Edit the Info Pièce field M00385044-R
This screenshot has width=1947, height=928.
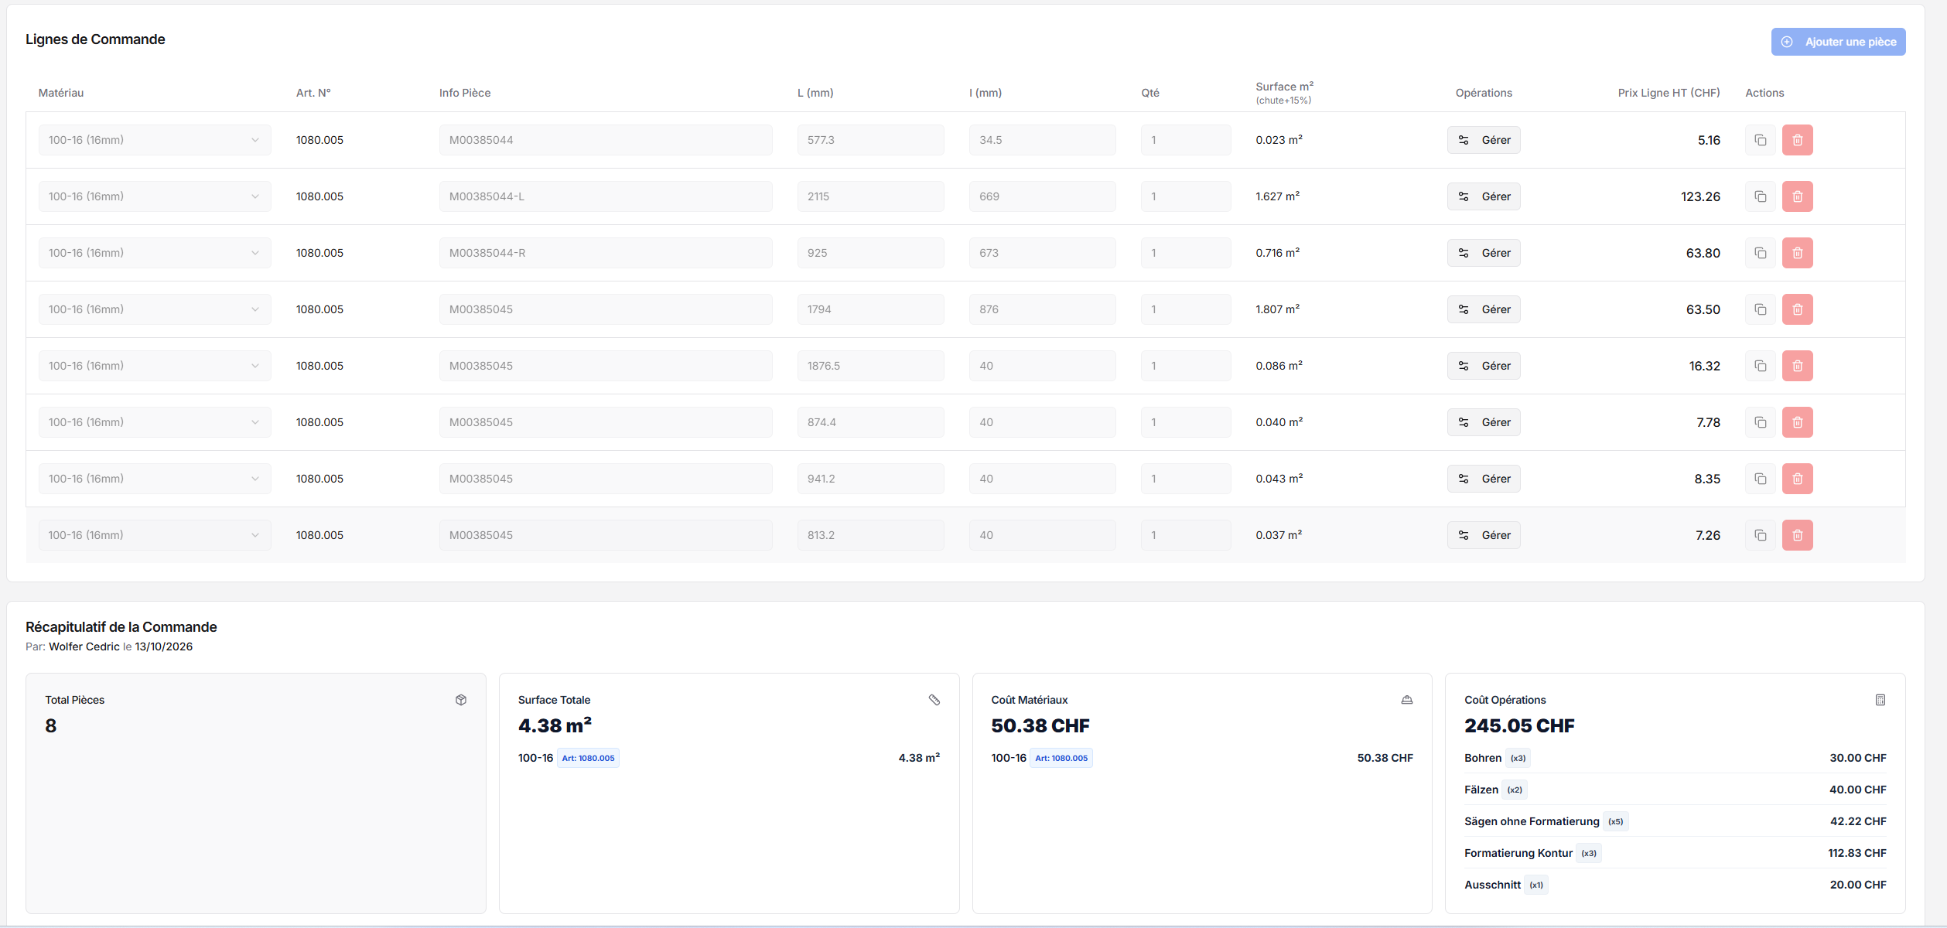tap(606, 253)
